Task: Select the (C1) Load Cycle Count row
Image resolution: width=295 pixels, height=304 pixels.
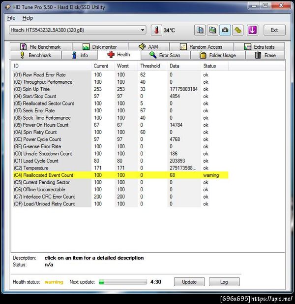Action: (x=121, y=161)
